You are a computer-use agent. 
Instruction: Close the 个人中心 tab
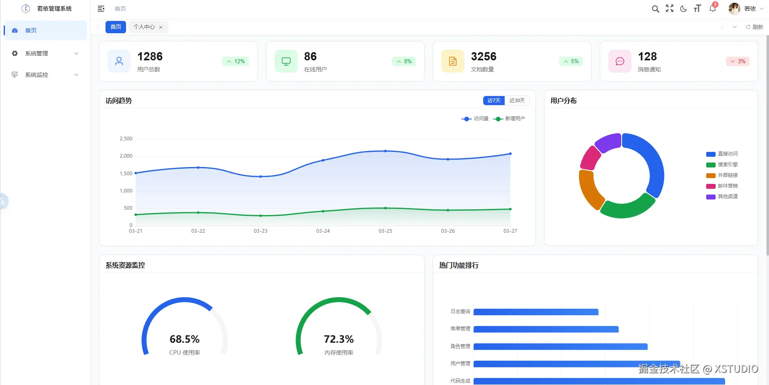tap(161, 27)
